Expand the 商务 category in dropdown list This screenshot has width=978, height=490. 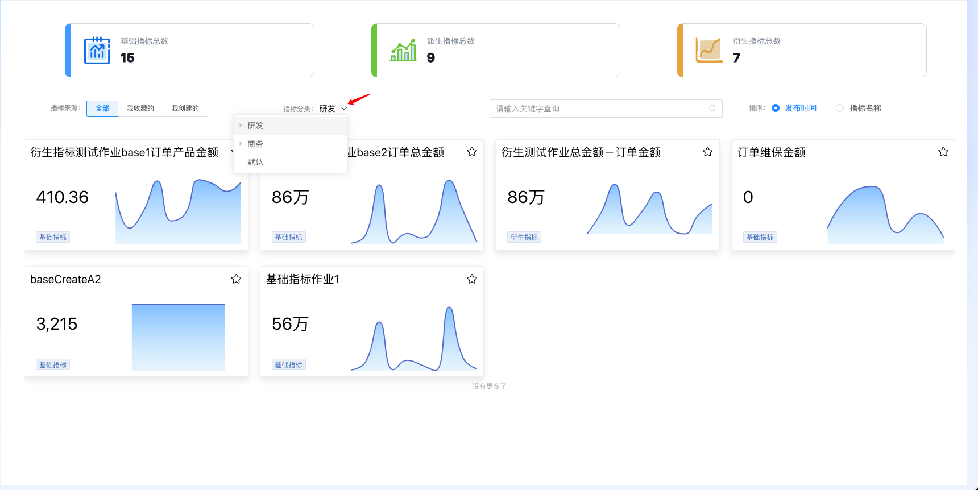click(x=241, y=144)
